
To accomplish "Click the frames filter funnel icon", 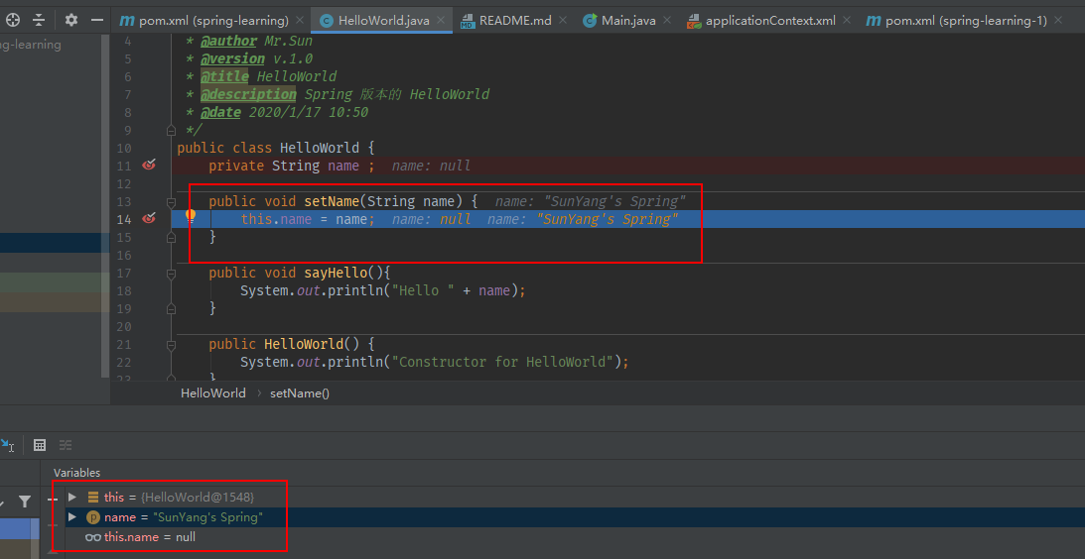I will tap(25, 502).
